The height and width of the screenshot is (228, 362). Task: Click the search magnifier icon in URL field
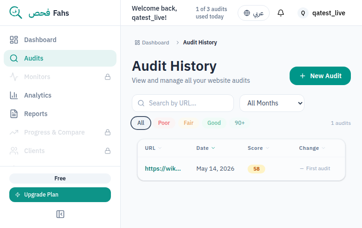pyautogui.click(x=141, y=103)
